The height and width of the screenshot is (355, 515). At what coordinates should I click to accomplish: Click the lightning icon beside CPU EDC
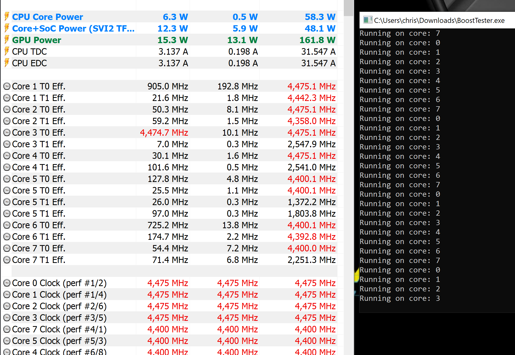(x=7, y=63)
